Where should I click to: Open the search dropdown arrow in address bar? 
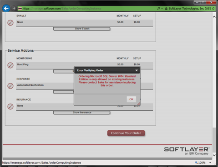[x=162, y=9]
